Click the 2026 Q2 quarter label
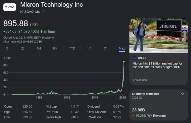 pos(137,98)
